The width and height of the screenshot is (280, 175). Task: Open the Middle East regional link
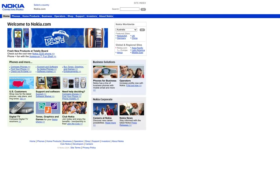tap(137, 52)
